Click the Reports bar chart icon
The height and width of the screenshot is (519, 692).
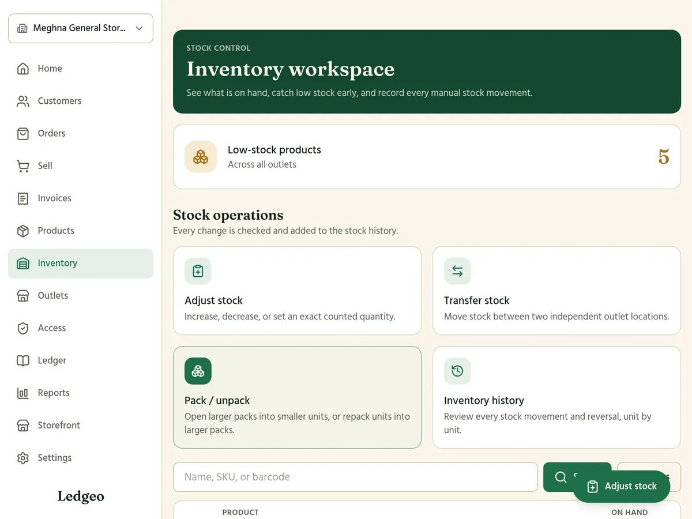tap(23, 393)
